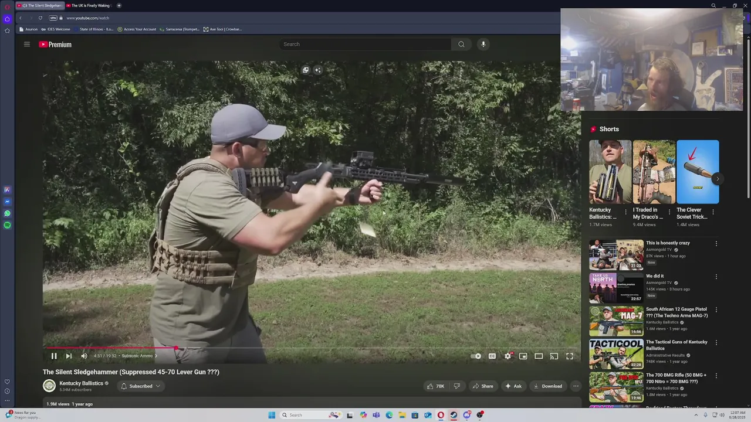
Task: Go back in browser history
Action: (20, 18)
